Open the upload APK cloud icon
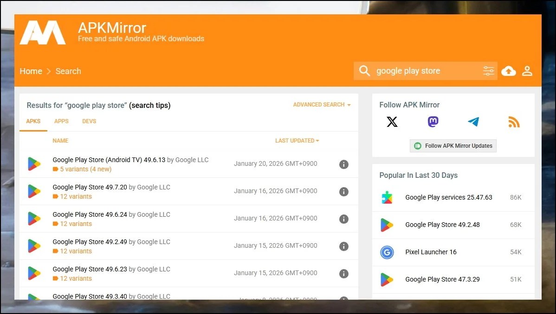The width and height of the screenshot is (556, 314). pyautogui.click(x=509, y=71)
